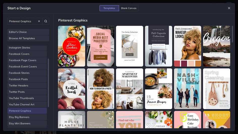
Task: Open Editor's Choice templates
Action: (28, 32)
